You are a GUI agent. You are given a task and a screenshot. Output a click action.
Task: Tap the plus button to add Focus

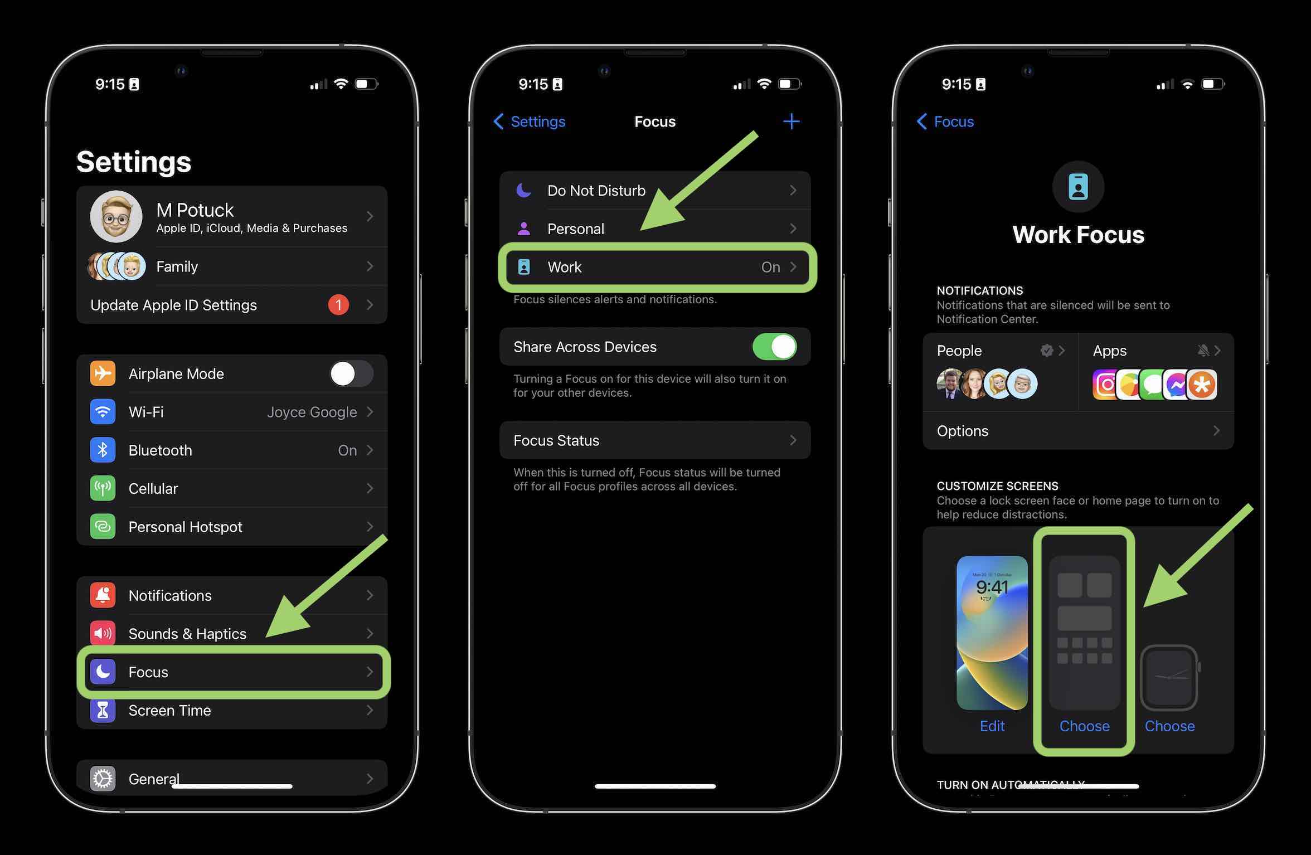pos(791,120)
